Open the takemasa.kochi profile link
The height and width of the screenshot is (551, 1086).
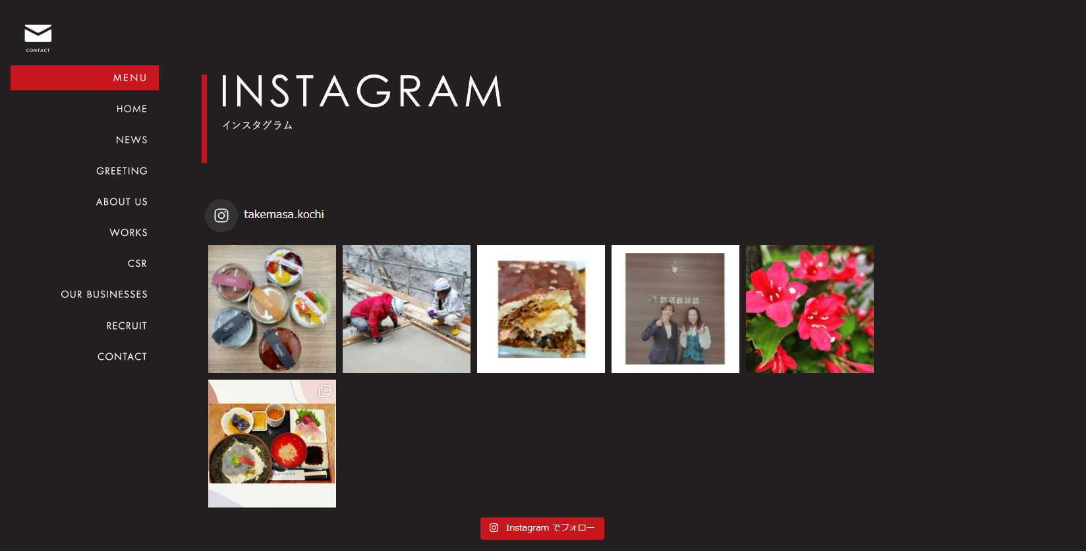tap(284, 215)
